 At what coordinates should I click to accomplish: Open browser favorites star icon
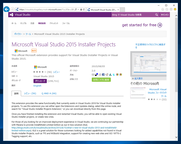pos(167,9)
